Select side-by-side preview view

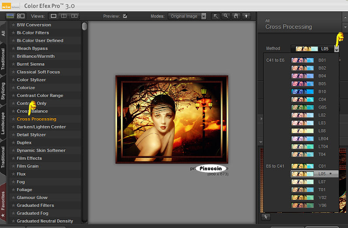(74, 16)
